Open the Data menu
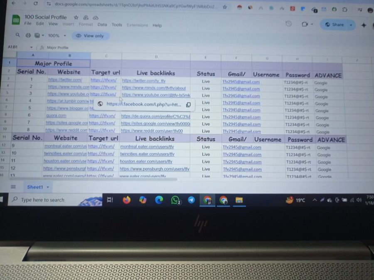This screenshot has height=280, width=374. point(102,25)
